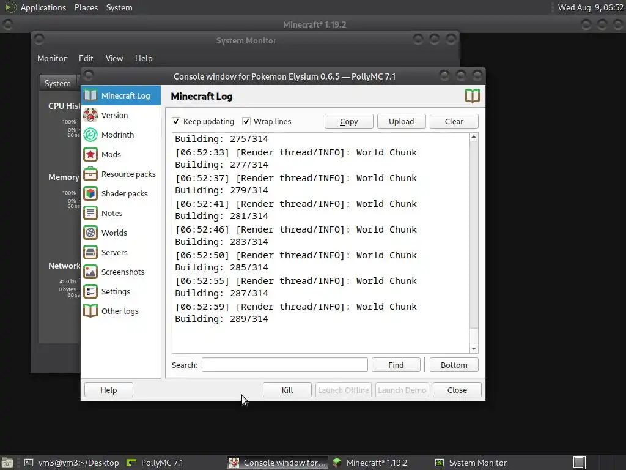The height and width of the screenshot is (470, 626).
Task: Open the View menu in System Monitor
Action: (114, 58)
